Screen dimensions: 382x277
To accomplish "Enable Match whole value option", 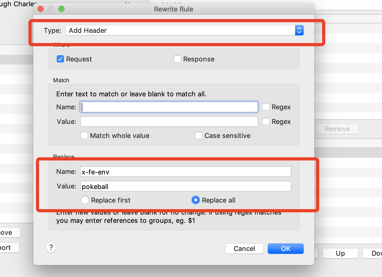I will pyautogui.click(x=84, y=136).
